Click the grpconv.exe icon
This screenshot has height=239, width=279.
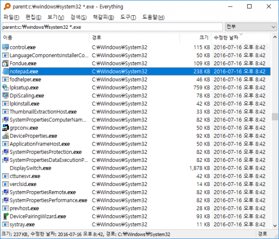5,128
